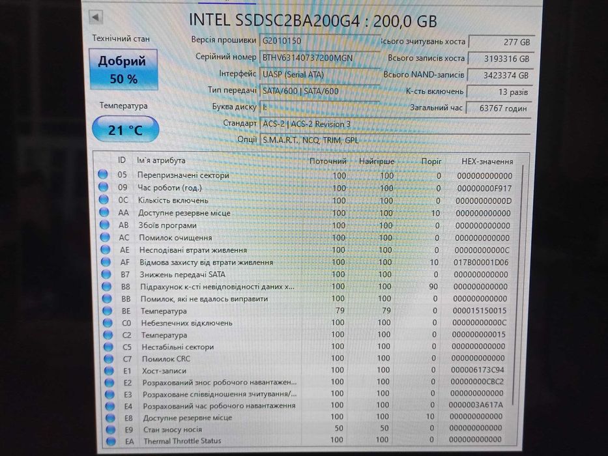Click the Поточний column header
Image resolution: width=608 pixels, height=456 pixels.
(x=328, y=161)
